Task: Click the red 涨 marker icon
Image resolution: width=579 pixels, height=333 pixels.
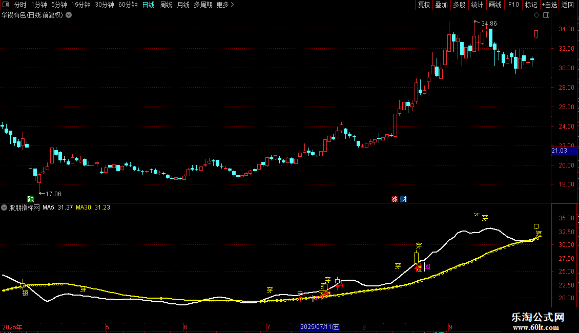Action: tap(395, 199)
